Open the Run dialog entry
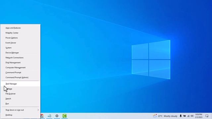This screenshot has width=212, height=119. coord(20,104)
